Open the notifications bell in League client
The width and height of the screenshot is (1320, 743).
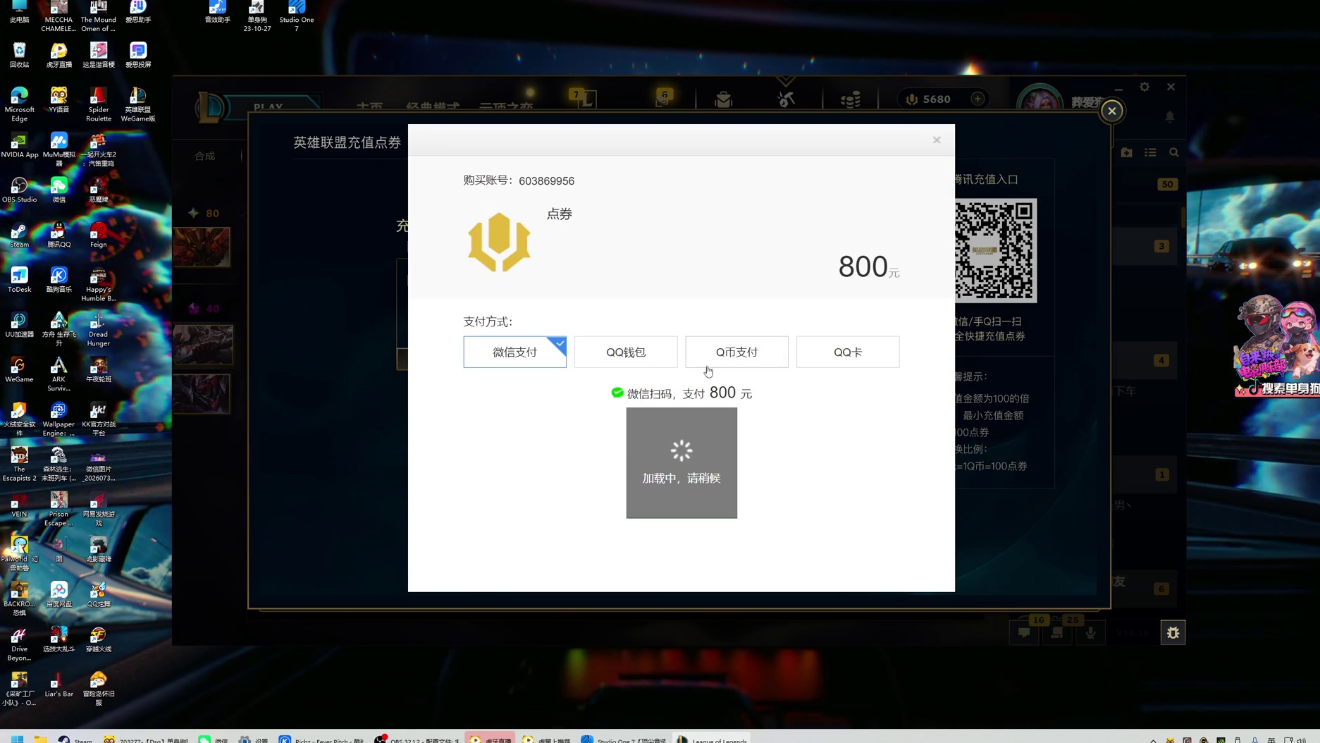1170,116
